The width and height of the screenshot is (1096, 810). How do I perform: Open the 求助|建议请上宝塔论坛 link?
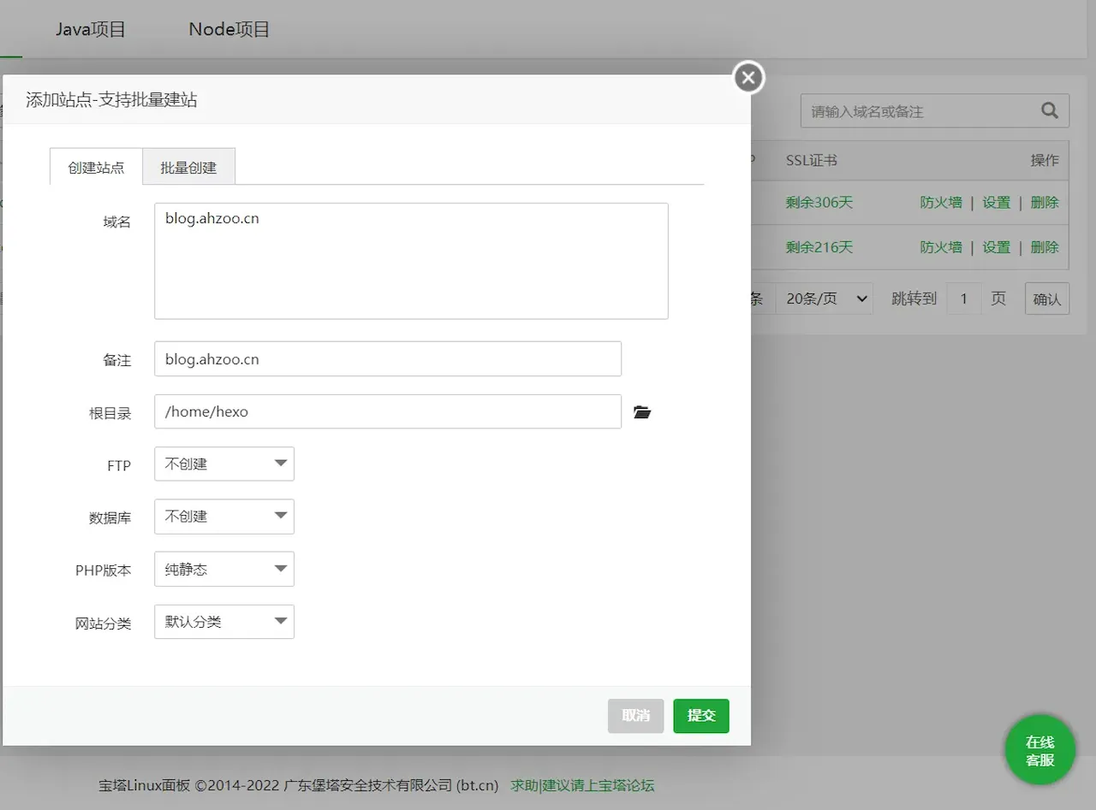coord(582,785)
